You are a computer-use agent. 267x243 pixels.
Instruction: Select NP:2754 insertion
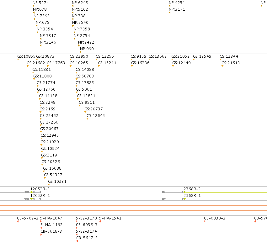coord(82,36)
